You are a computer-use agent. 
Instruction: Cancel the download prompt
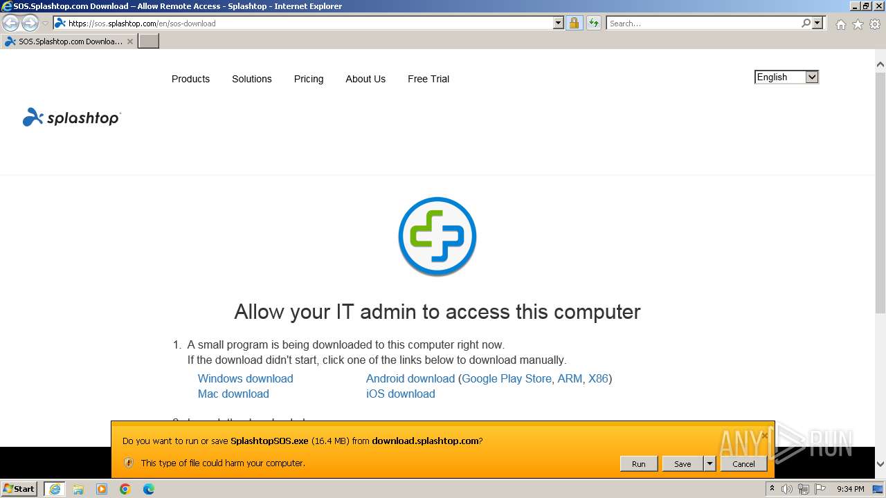743,464
